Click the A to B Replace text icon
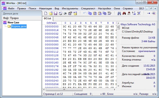 click(134, 13)
